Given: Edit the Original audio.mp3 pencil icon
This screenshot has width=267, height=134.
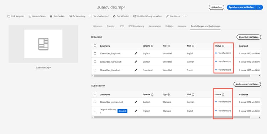Looking at the screenshot, I should (136, 111).
